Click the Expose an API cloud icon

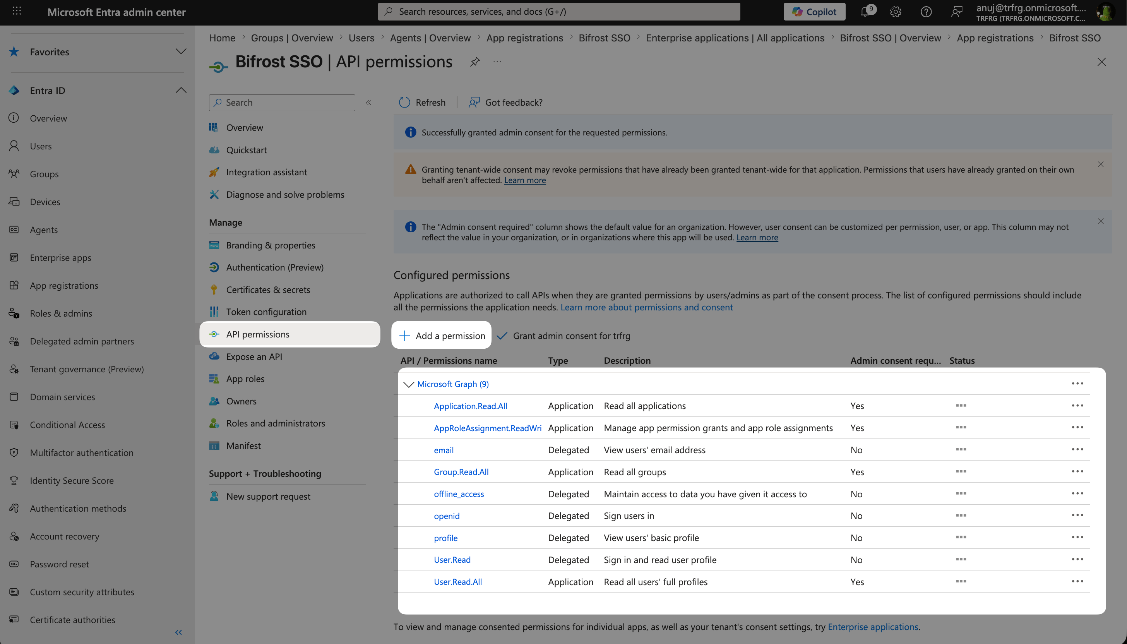(x=214, y=356)
